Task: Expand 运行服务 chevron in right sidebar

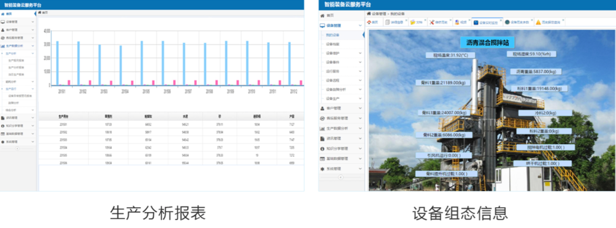Action: pos(360,72)
